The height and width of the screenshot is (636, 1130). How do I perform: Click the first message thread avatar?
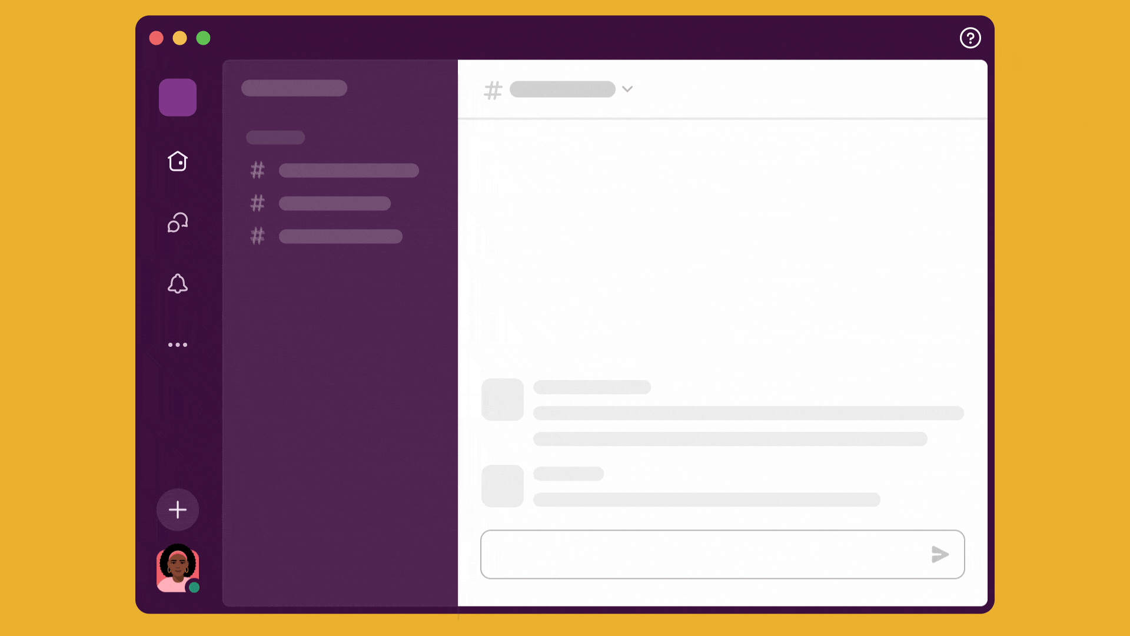coord(502,399)
